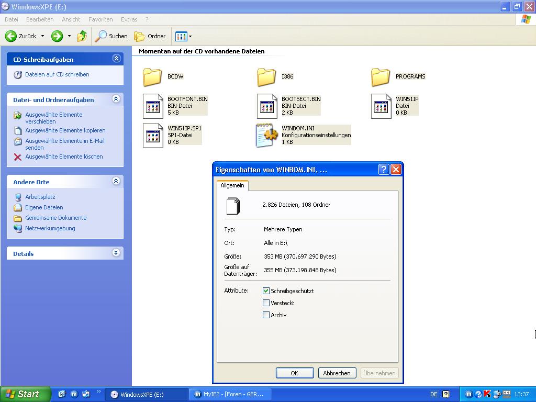Select the WINBOM.INI configuration file icon

point(267,136)
